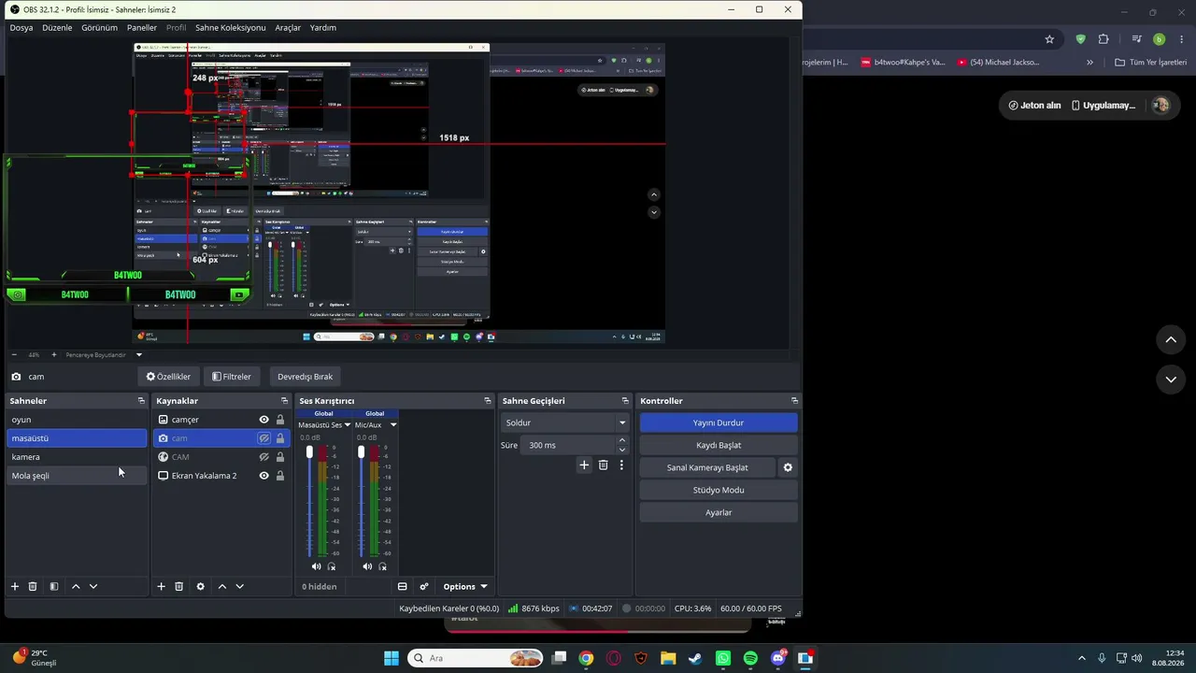Show the uppercase CAM source
The height and width of the screenshot is (673, 1196).
(x=264, y=457)
